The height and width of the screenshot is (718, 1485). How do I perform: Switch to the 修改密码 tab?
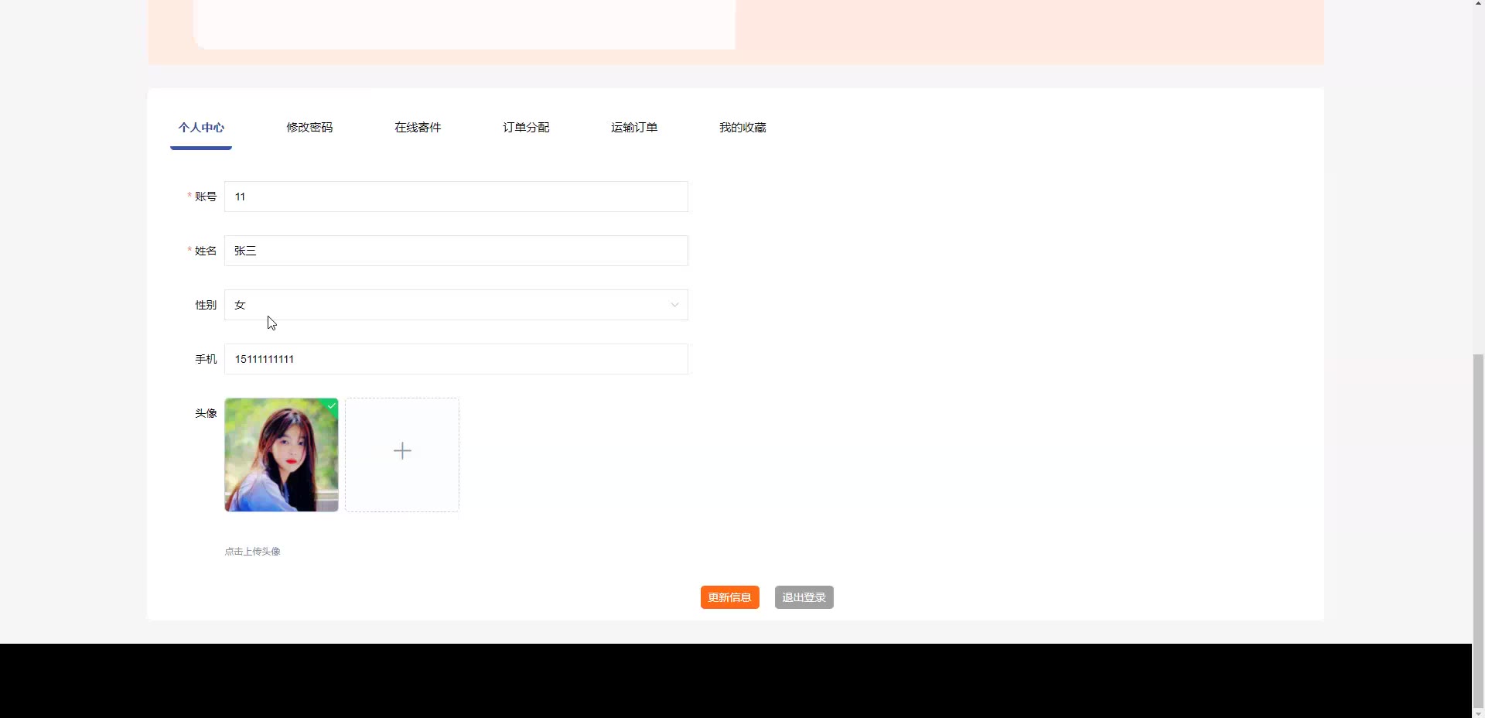click(309, 128)
